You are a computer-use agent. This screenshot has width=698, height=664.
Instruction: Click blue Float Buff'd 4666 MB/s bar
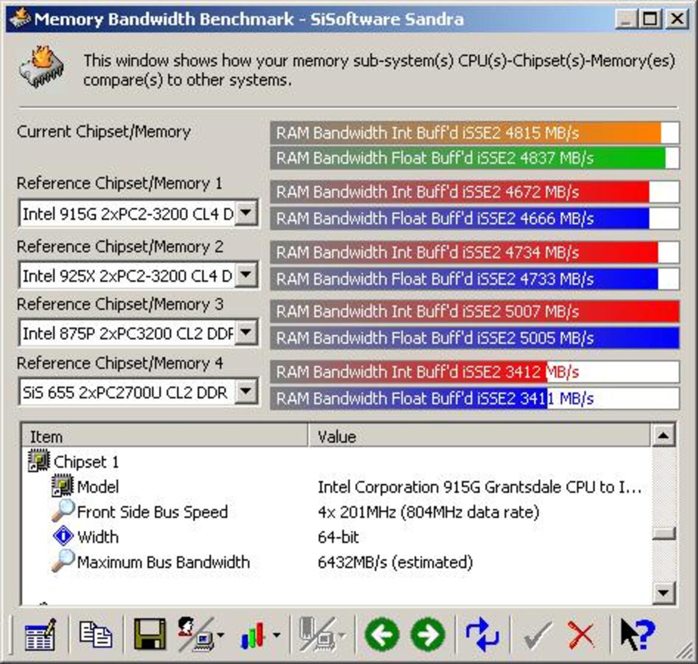tap(474, 218)
